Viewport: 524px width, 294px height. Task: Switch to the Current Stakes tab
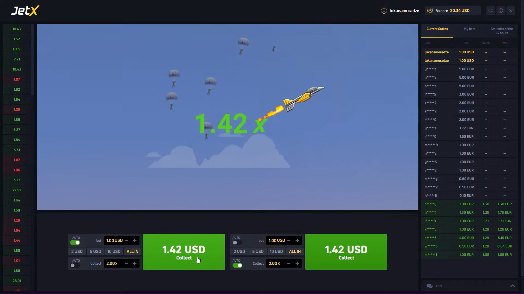pyautogui.click(x=437, y=29)
